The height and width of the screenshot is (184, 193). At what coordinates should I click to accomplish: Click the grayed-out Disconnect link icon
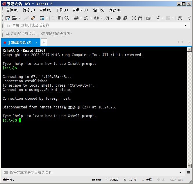pyautogui.click(x=26, y=18)
